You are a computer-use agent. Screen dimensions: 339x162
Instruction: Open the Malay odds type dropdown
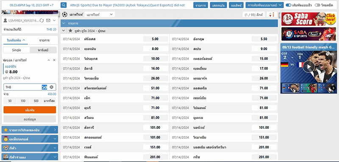[x=264, y=5]
